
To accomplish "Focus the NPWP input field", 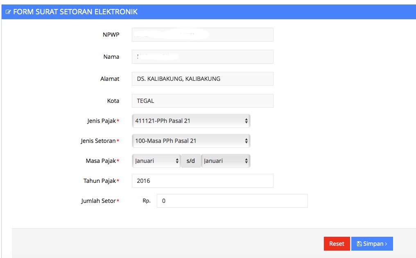I will (x=202, y=35).
